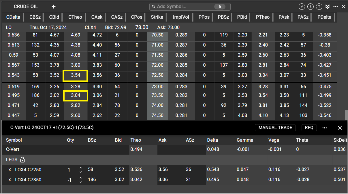Select the 73.50 strike cell

(x=157, y=95)
